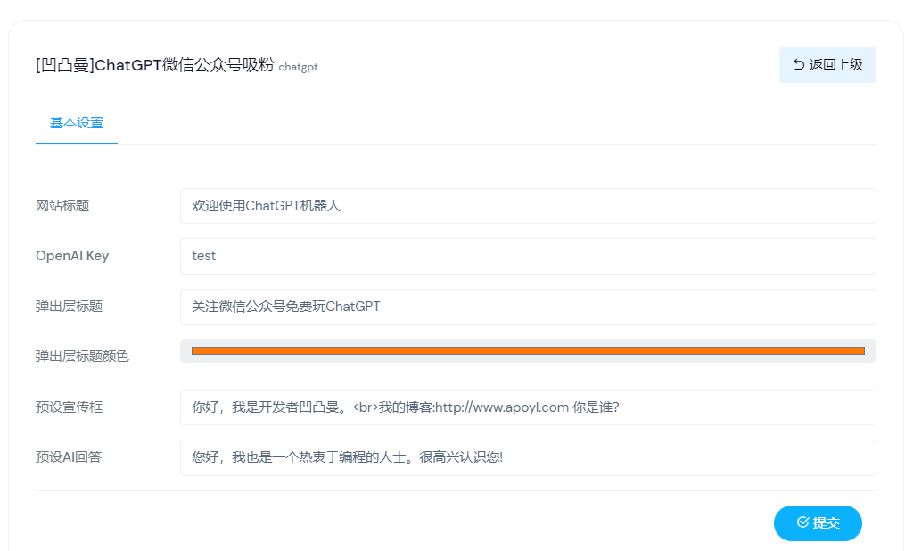This screenshot has height=551, width=913.
Task: Click the 预设宣传框 promotional text field
Action: (526, 407)
